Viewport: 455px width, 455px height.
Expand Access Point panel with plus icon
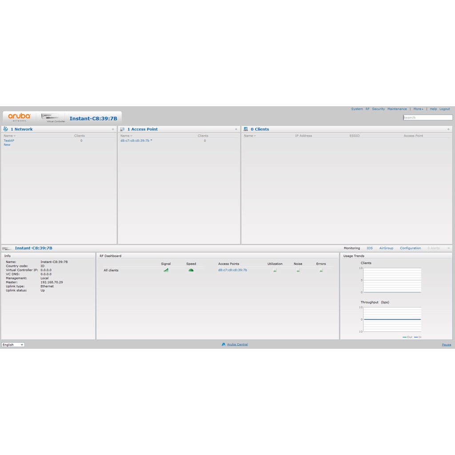(x=236, y=129)
